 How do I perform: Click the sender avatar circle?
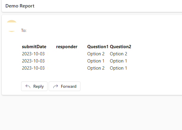[12, 26]
